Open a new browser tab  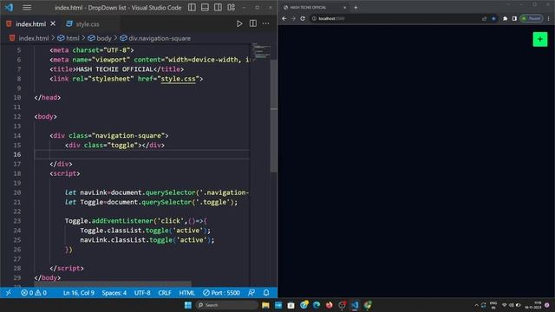point(356,8)
